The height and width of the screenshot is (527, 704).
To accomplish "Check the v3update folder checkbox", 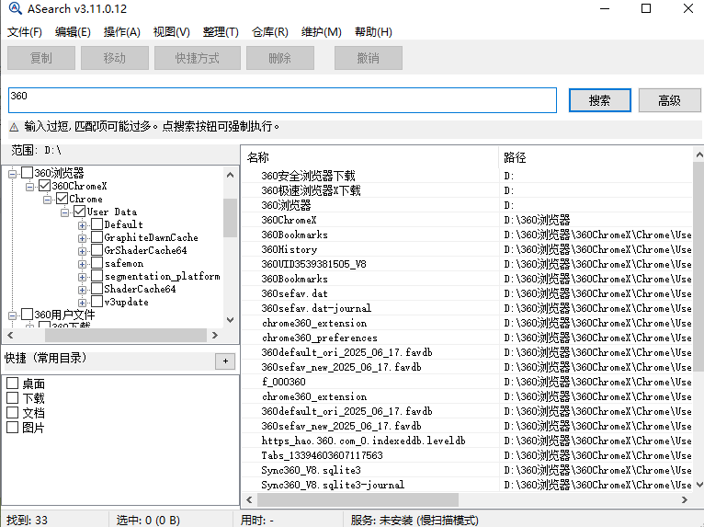I will [x=97, y=302].
